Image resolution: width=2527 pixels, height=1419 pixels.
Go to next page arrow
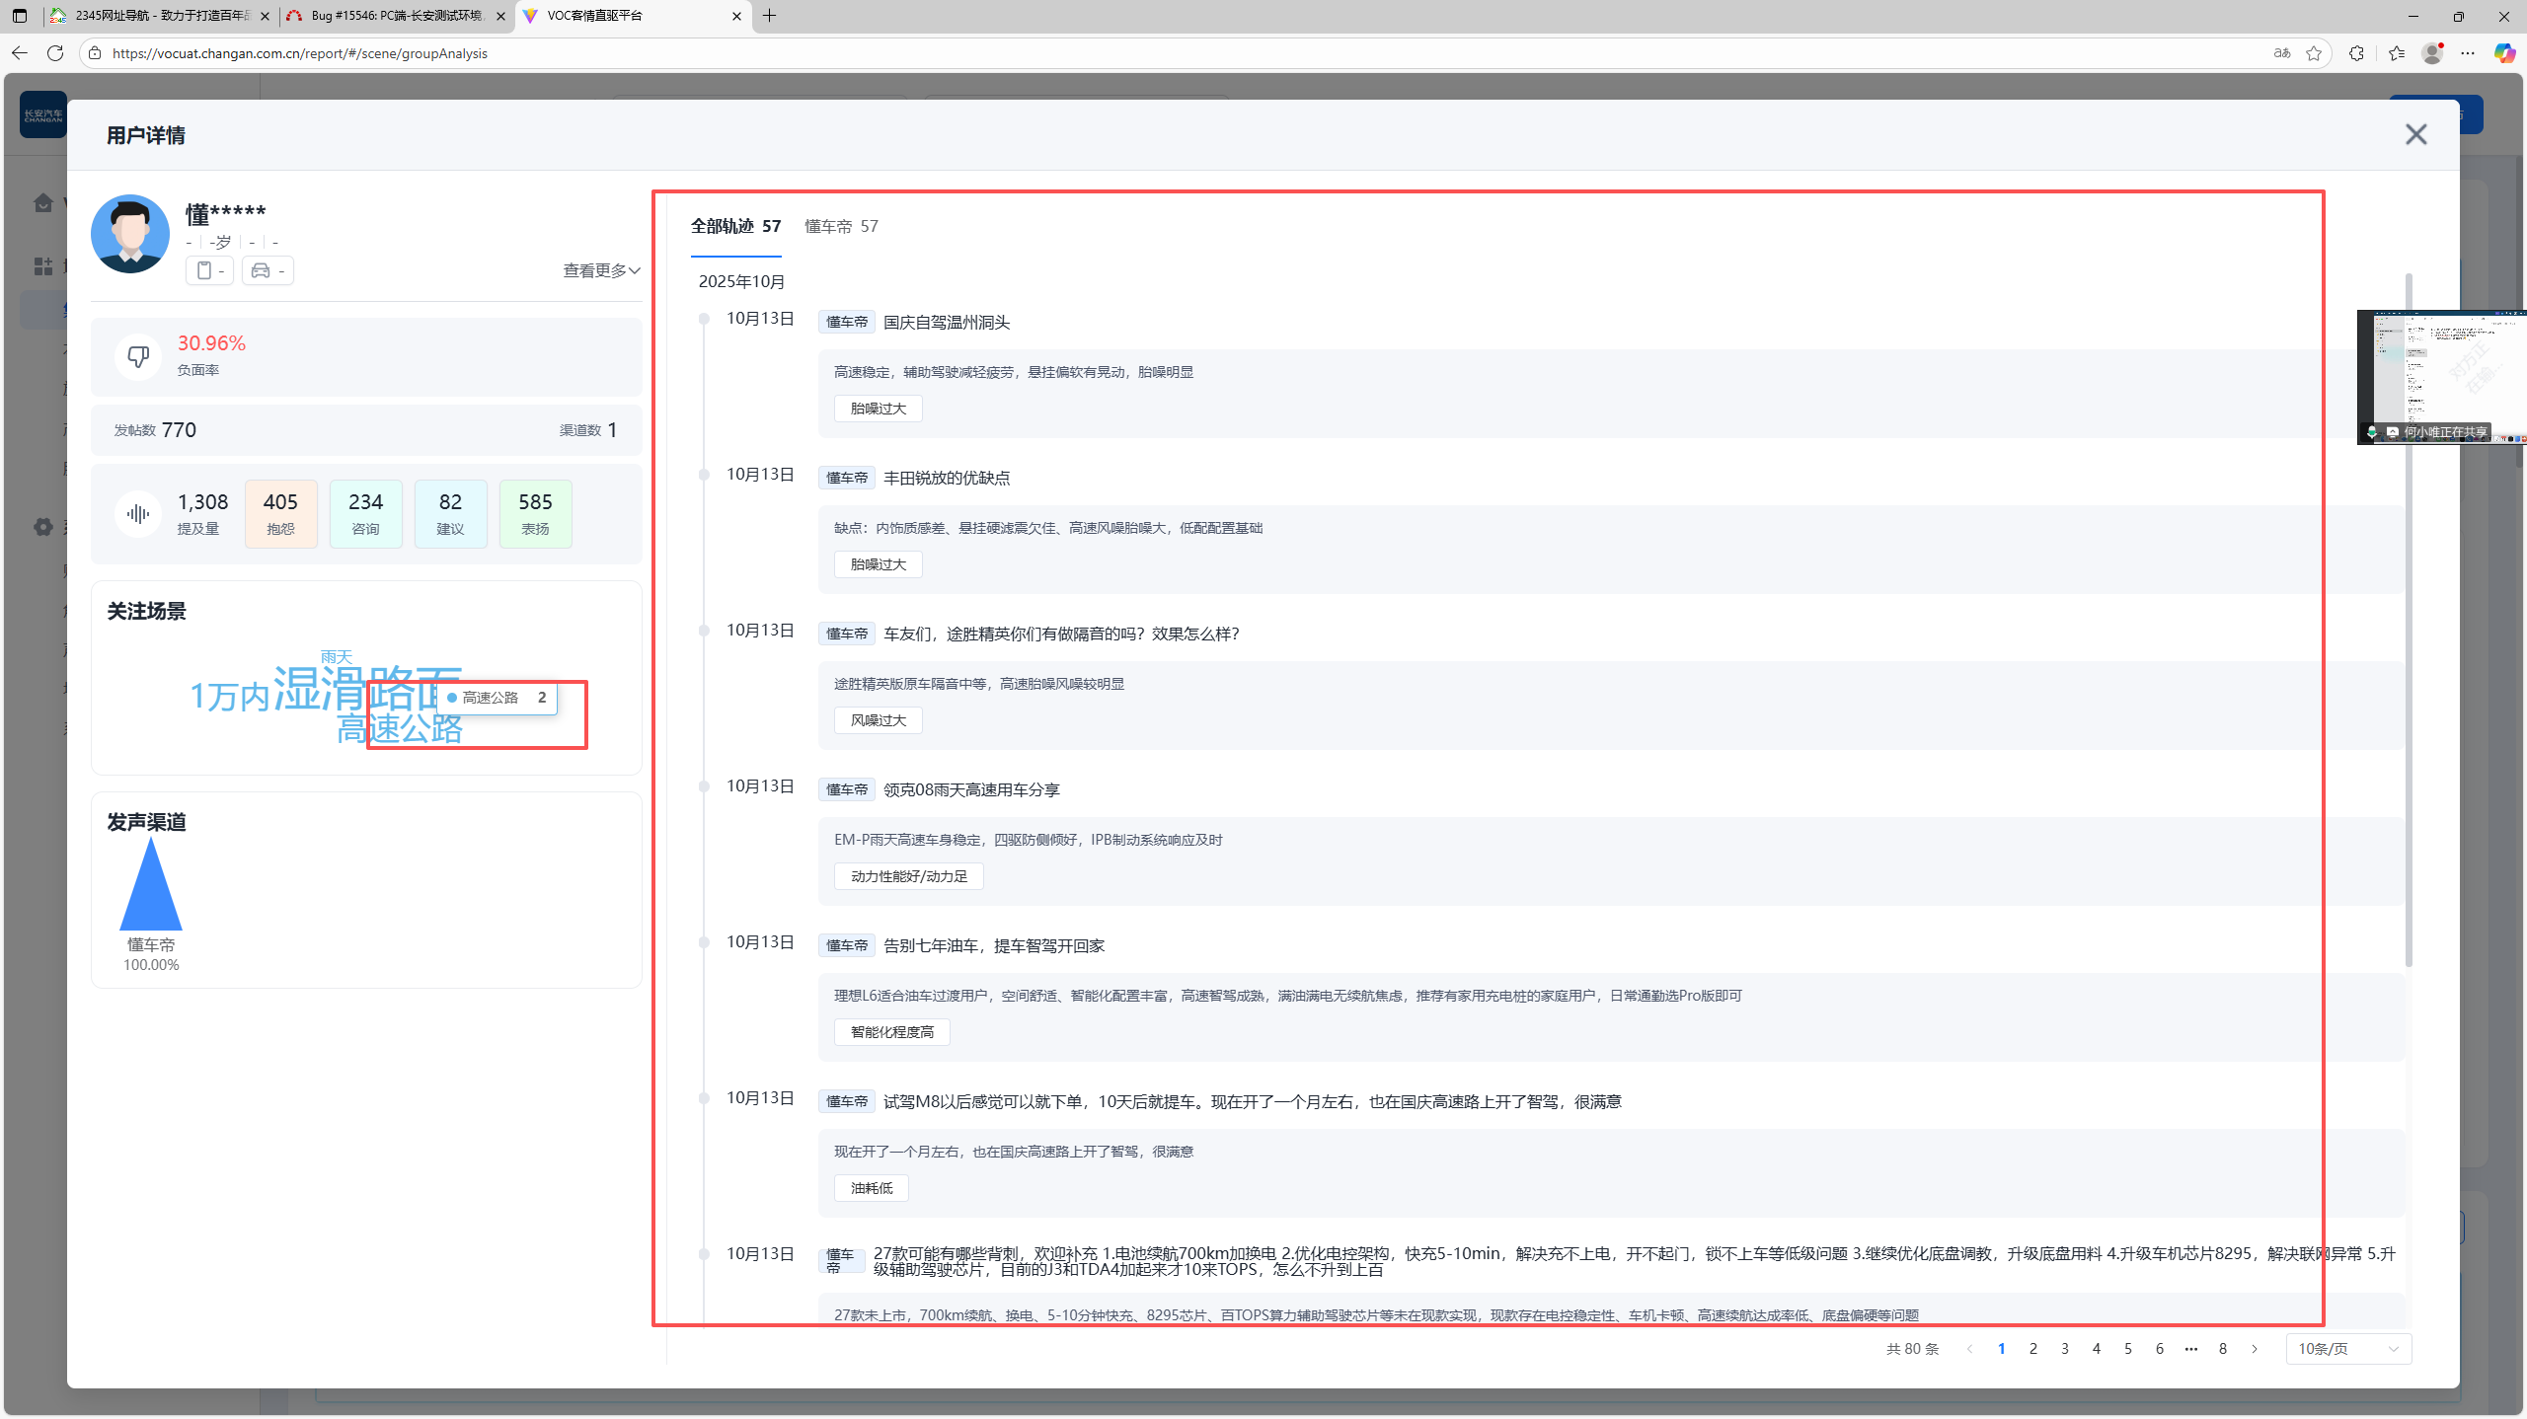point(2255,1349)
